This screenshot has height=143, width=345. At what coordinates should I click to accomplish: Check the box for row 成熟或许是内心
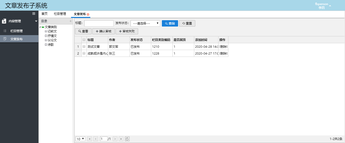tap(84, 53)
